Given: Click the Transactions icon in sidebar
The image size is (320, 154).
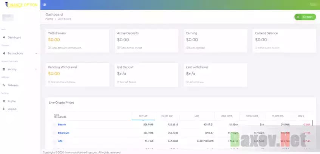Looking at the screenshot, I should pyautogui.click(x=4, y=53).
